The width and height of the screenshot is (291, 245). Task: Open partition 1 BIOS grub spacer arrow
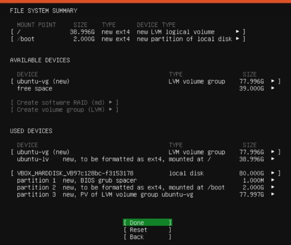(x=273, y=181)
